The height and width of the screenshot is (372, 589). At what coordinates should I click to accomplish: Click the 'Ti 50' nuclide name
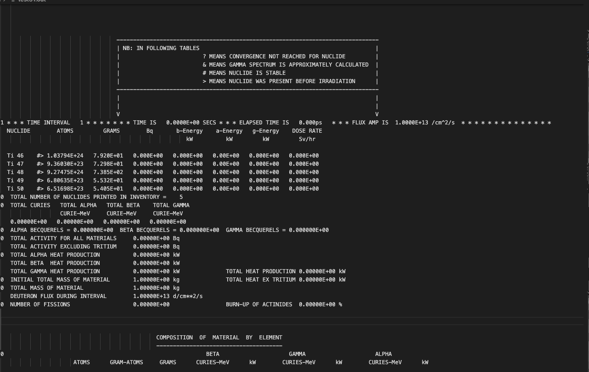(x=15, y=189)
